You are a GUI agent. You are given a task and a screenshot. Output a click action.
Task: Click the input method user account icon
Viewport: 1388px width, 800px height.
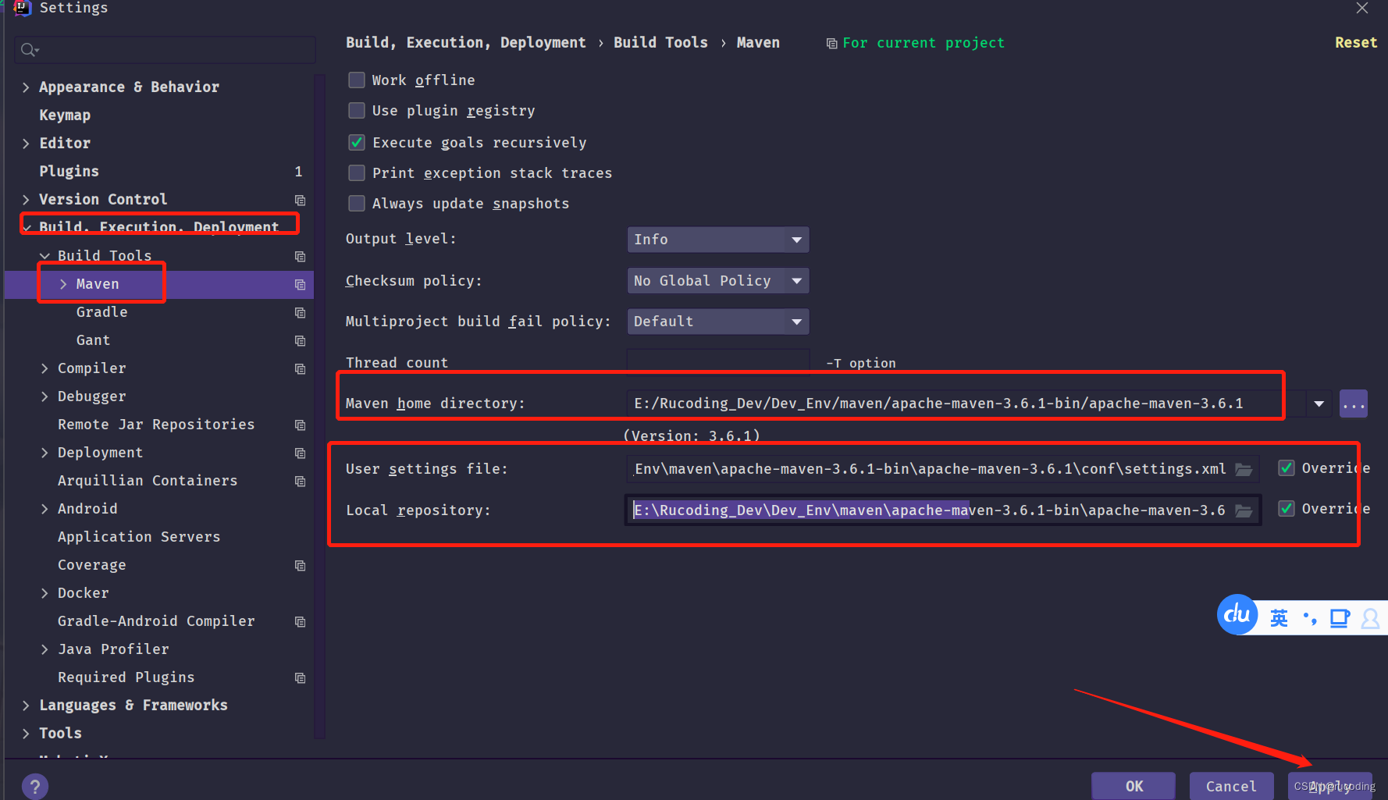[x=1370, y=618]
